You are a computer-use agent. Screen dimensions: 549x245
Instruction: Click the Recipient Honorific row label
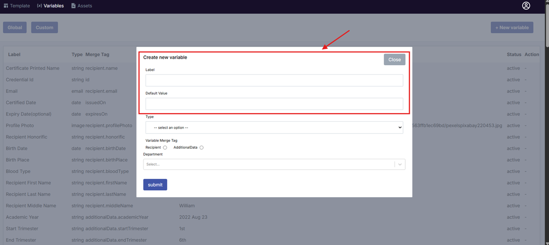[x=27, y=137]
